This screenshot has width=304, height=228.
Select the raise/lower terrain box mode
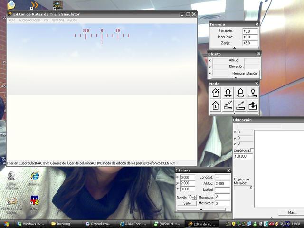click(x=253, y=105)
